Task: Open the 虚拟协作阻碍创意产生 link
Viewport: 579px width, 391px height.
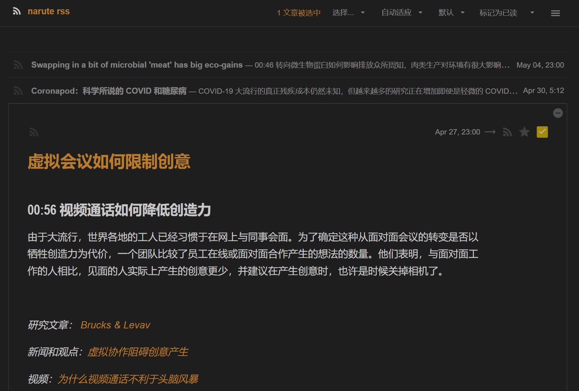Action: pos(138,352)
